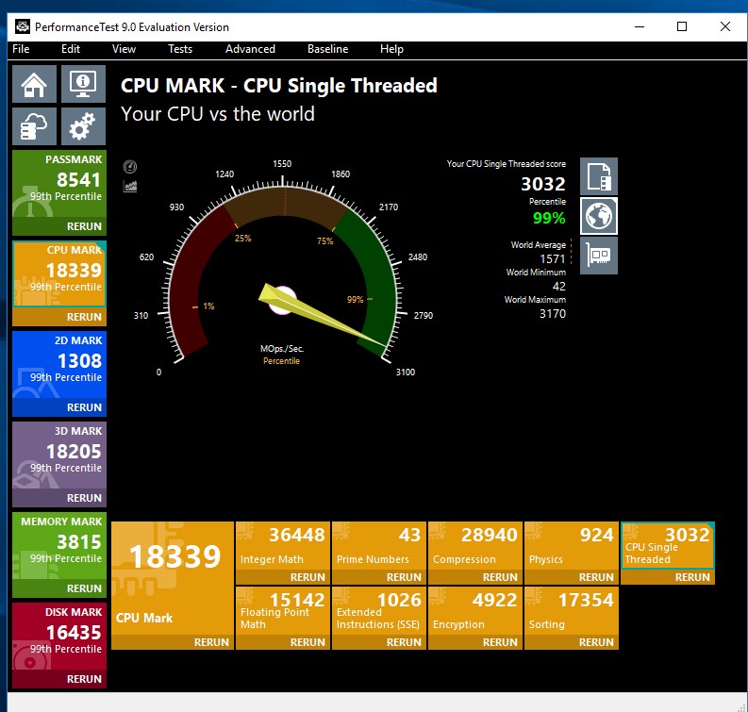Rerun the Integer Math test
Viewport: 748px width, 712px height.
[283, 577]
